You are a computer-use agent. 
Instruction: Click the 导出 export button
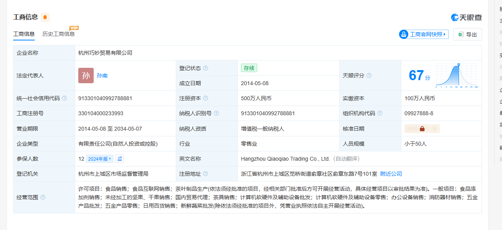pyautogui.click(x=468, y=34)
